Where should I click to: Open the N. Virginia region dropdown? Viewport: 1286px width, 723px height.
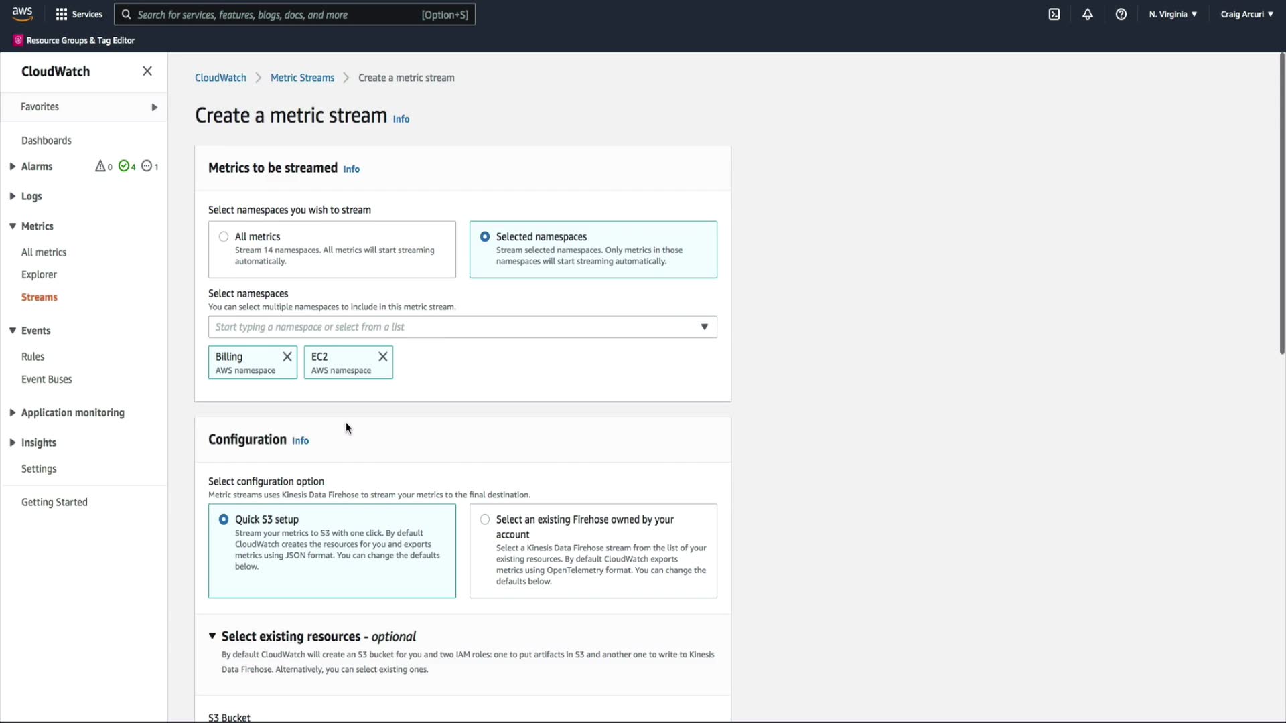[1173, 14]
